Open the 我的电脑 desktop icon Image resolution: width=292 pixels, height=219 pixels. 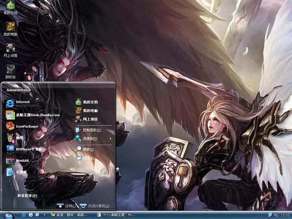point(10,29)
